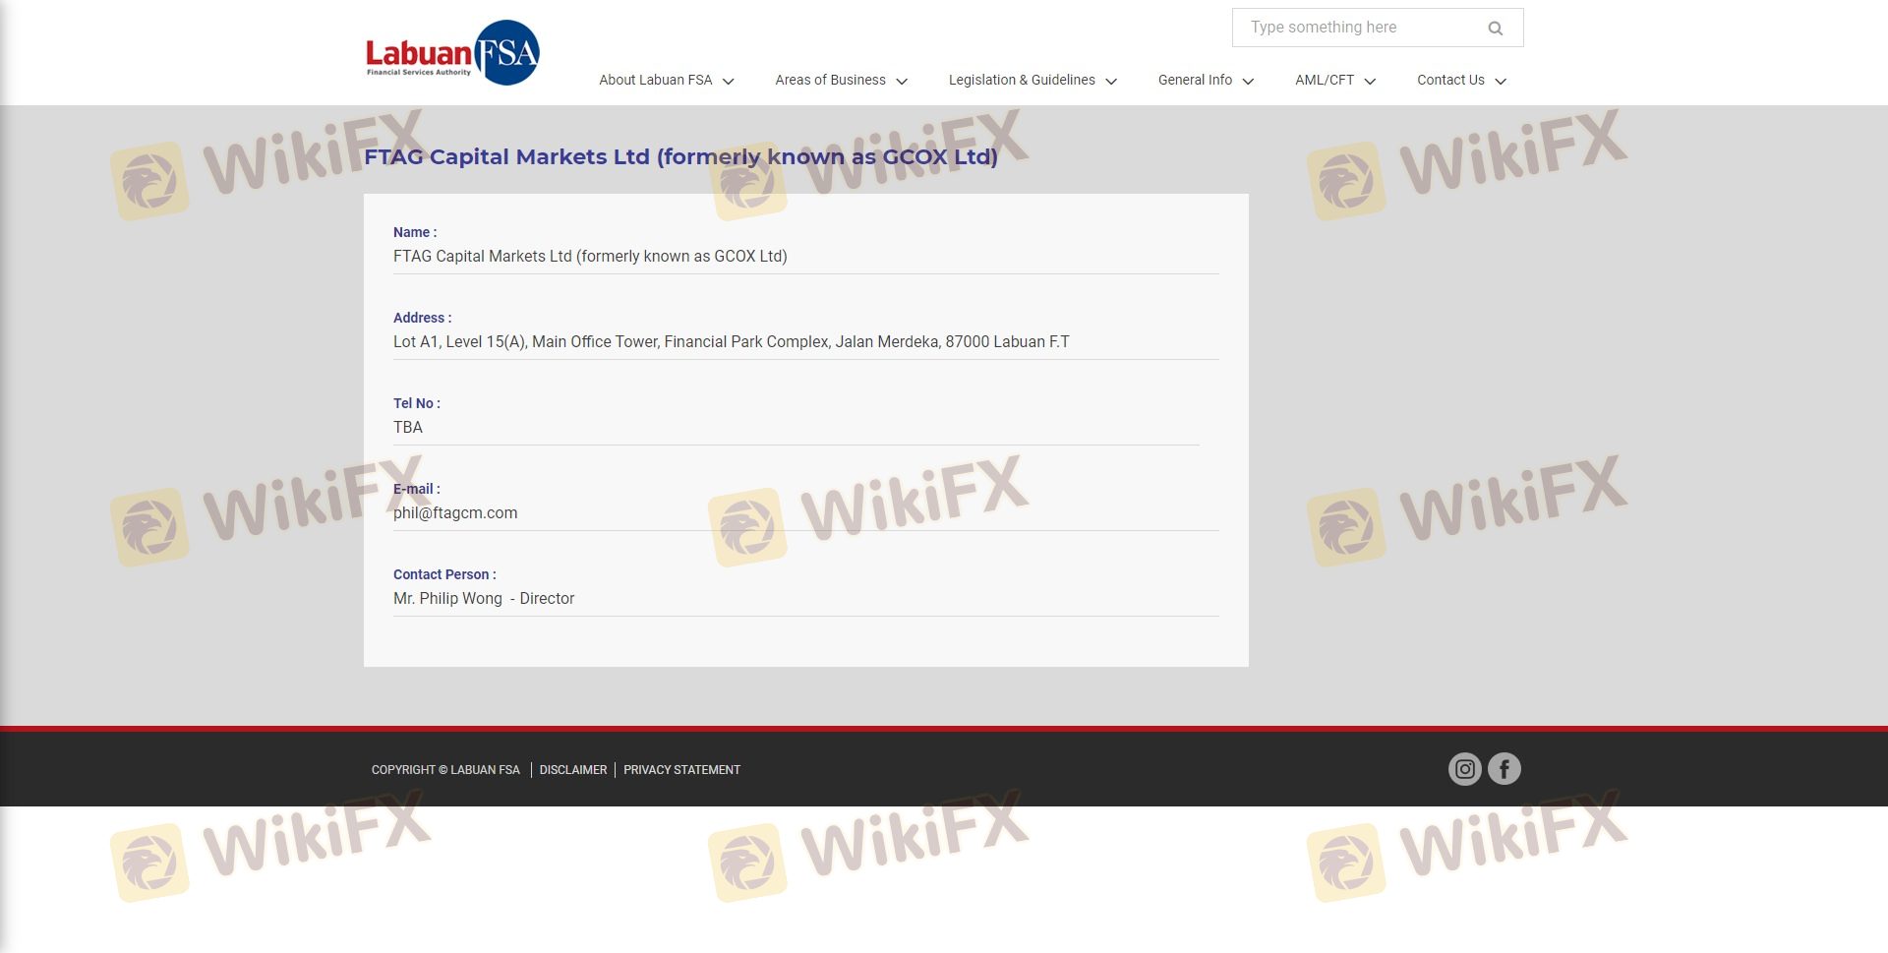
Task: Click the Labuan FSA logo
Action: [452, 53]
